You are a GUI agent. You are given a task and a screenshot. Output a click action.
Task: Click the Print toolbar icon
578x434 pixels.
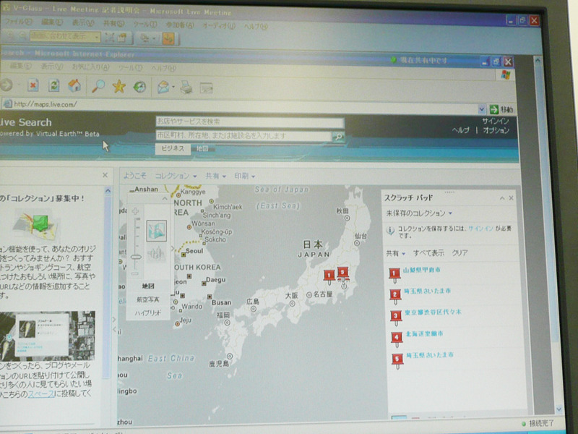coord(186,88)
